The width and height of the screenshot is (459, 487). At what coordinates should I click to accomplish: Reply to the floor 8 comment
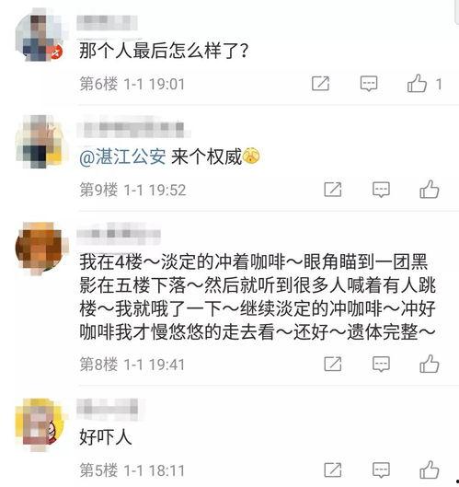pyautogui.click(x=381, y=364)
